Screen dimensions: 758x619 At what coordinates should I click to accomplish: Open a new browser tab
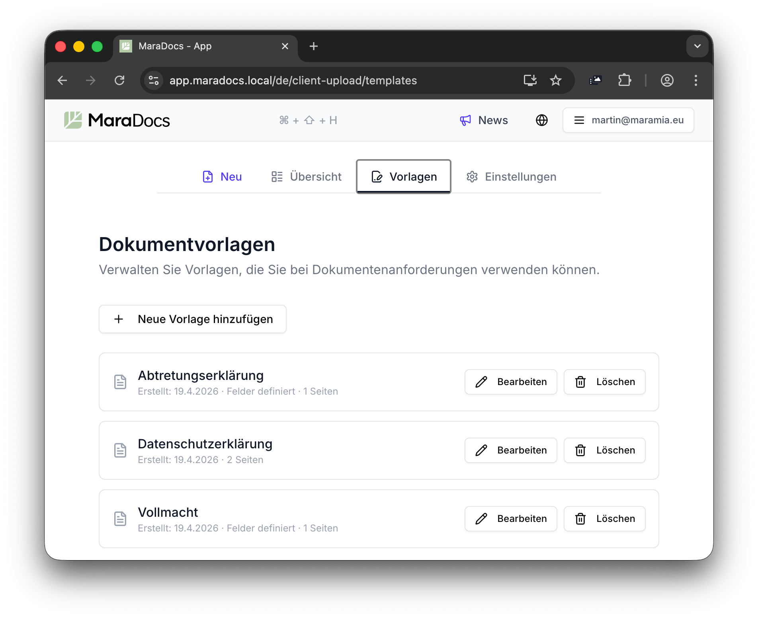(314, 46)
